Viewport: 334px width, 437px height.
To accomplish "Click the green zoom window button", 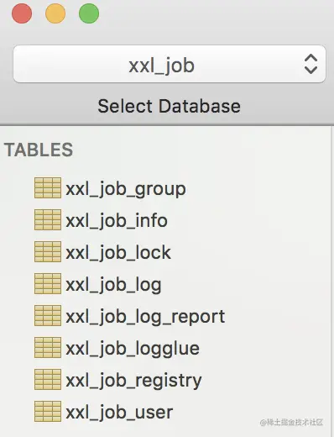I will 89,13.
